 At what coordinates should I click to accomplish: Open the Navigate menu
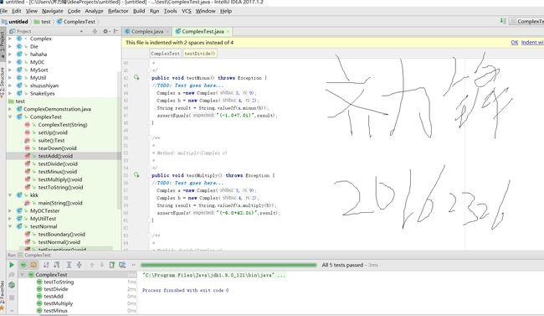click(53, 11)
